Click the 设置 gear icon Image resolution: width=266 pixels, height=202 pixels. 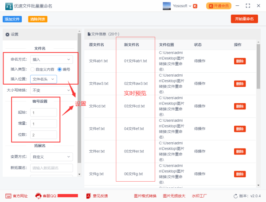coord(7,35)
